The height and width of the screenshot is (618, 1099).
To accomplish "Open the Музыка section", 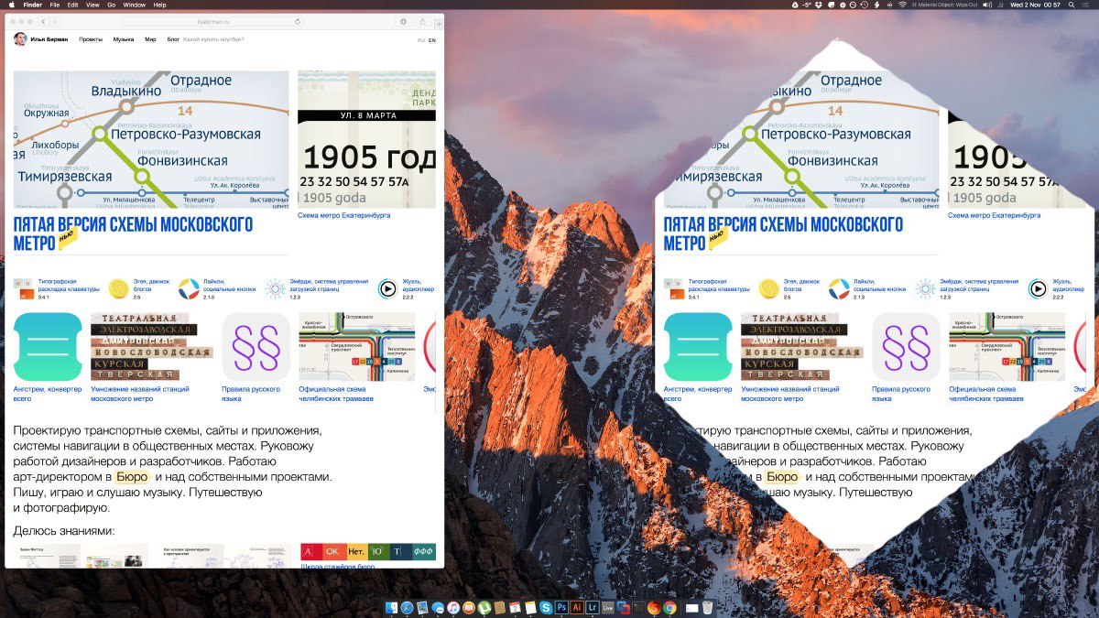I will [124, 39].
